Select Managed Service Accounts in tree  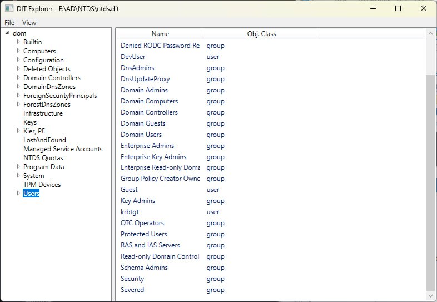click(63, 149)
